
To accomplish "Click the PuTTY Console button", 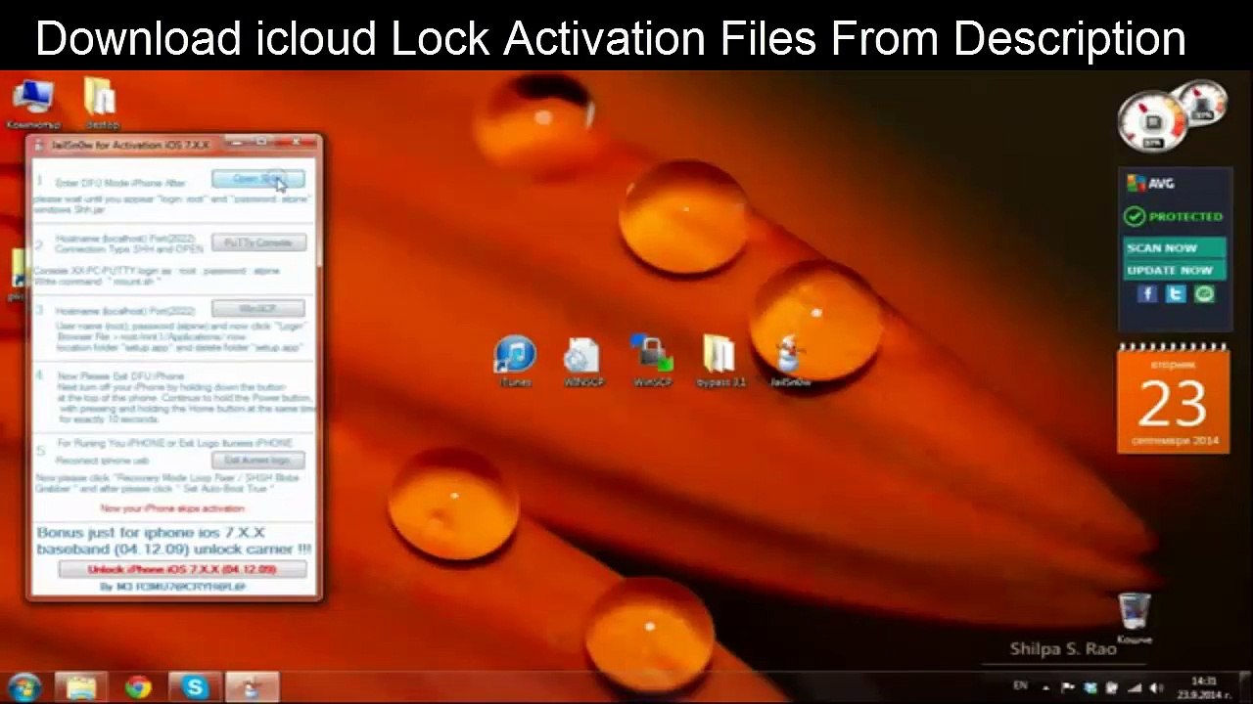I will (258, 242).
